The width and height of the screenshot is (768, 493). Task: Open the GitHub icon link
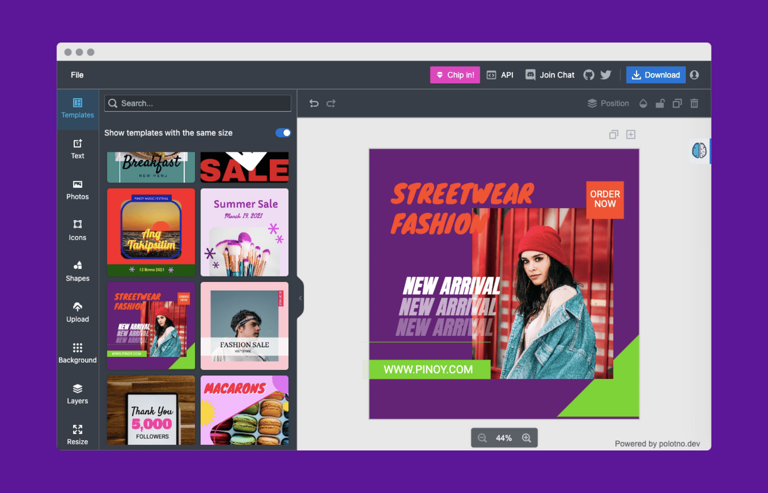click(588, 75)
